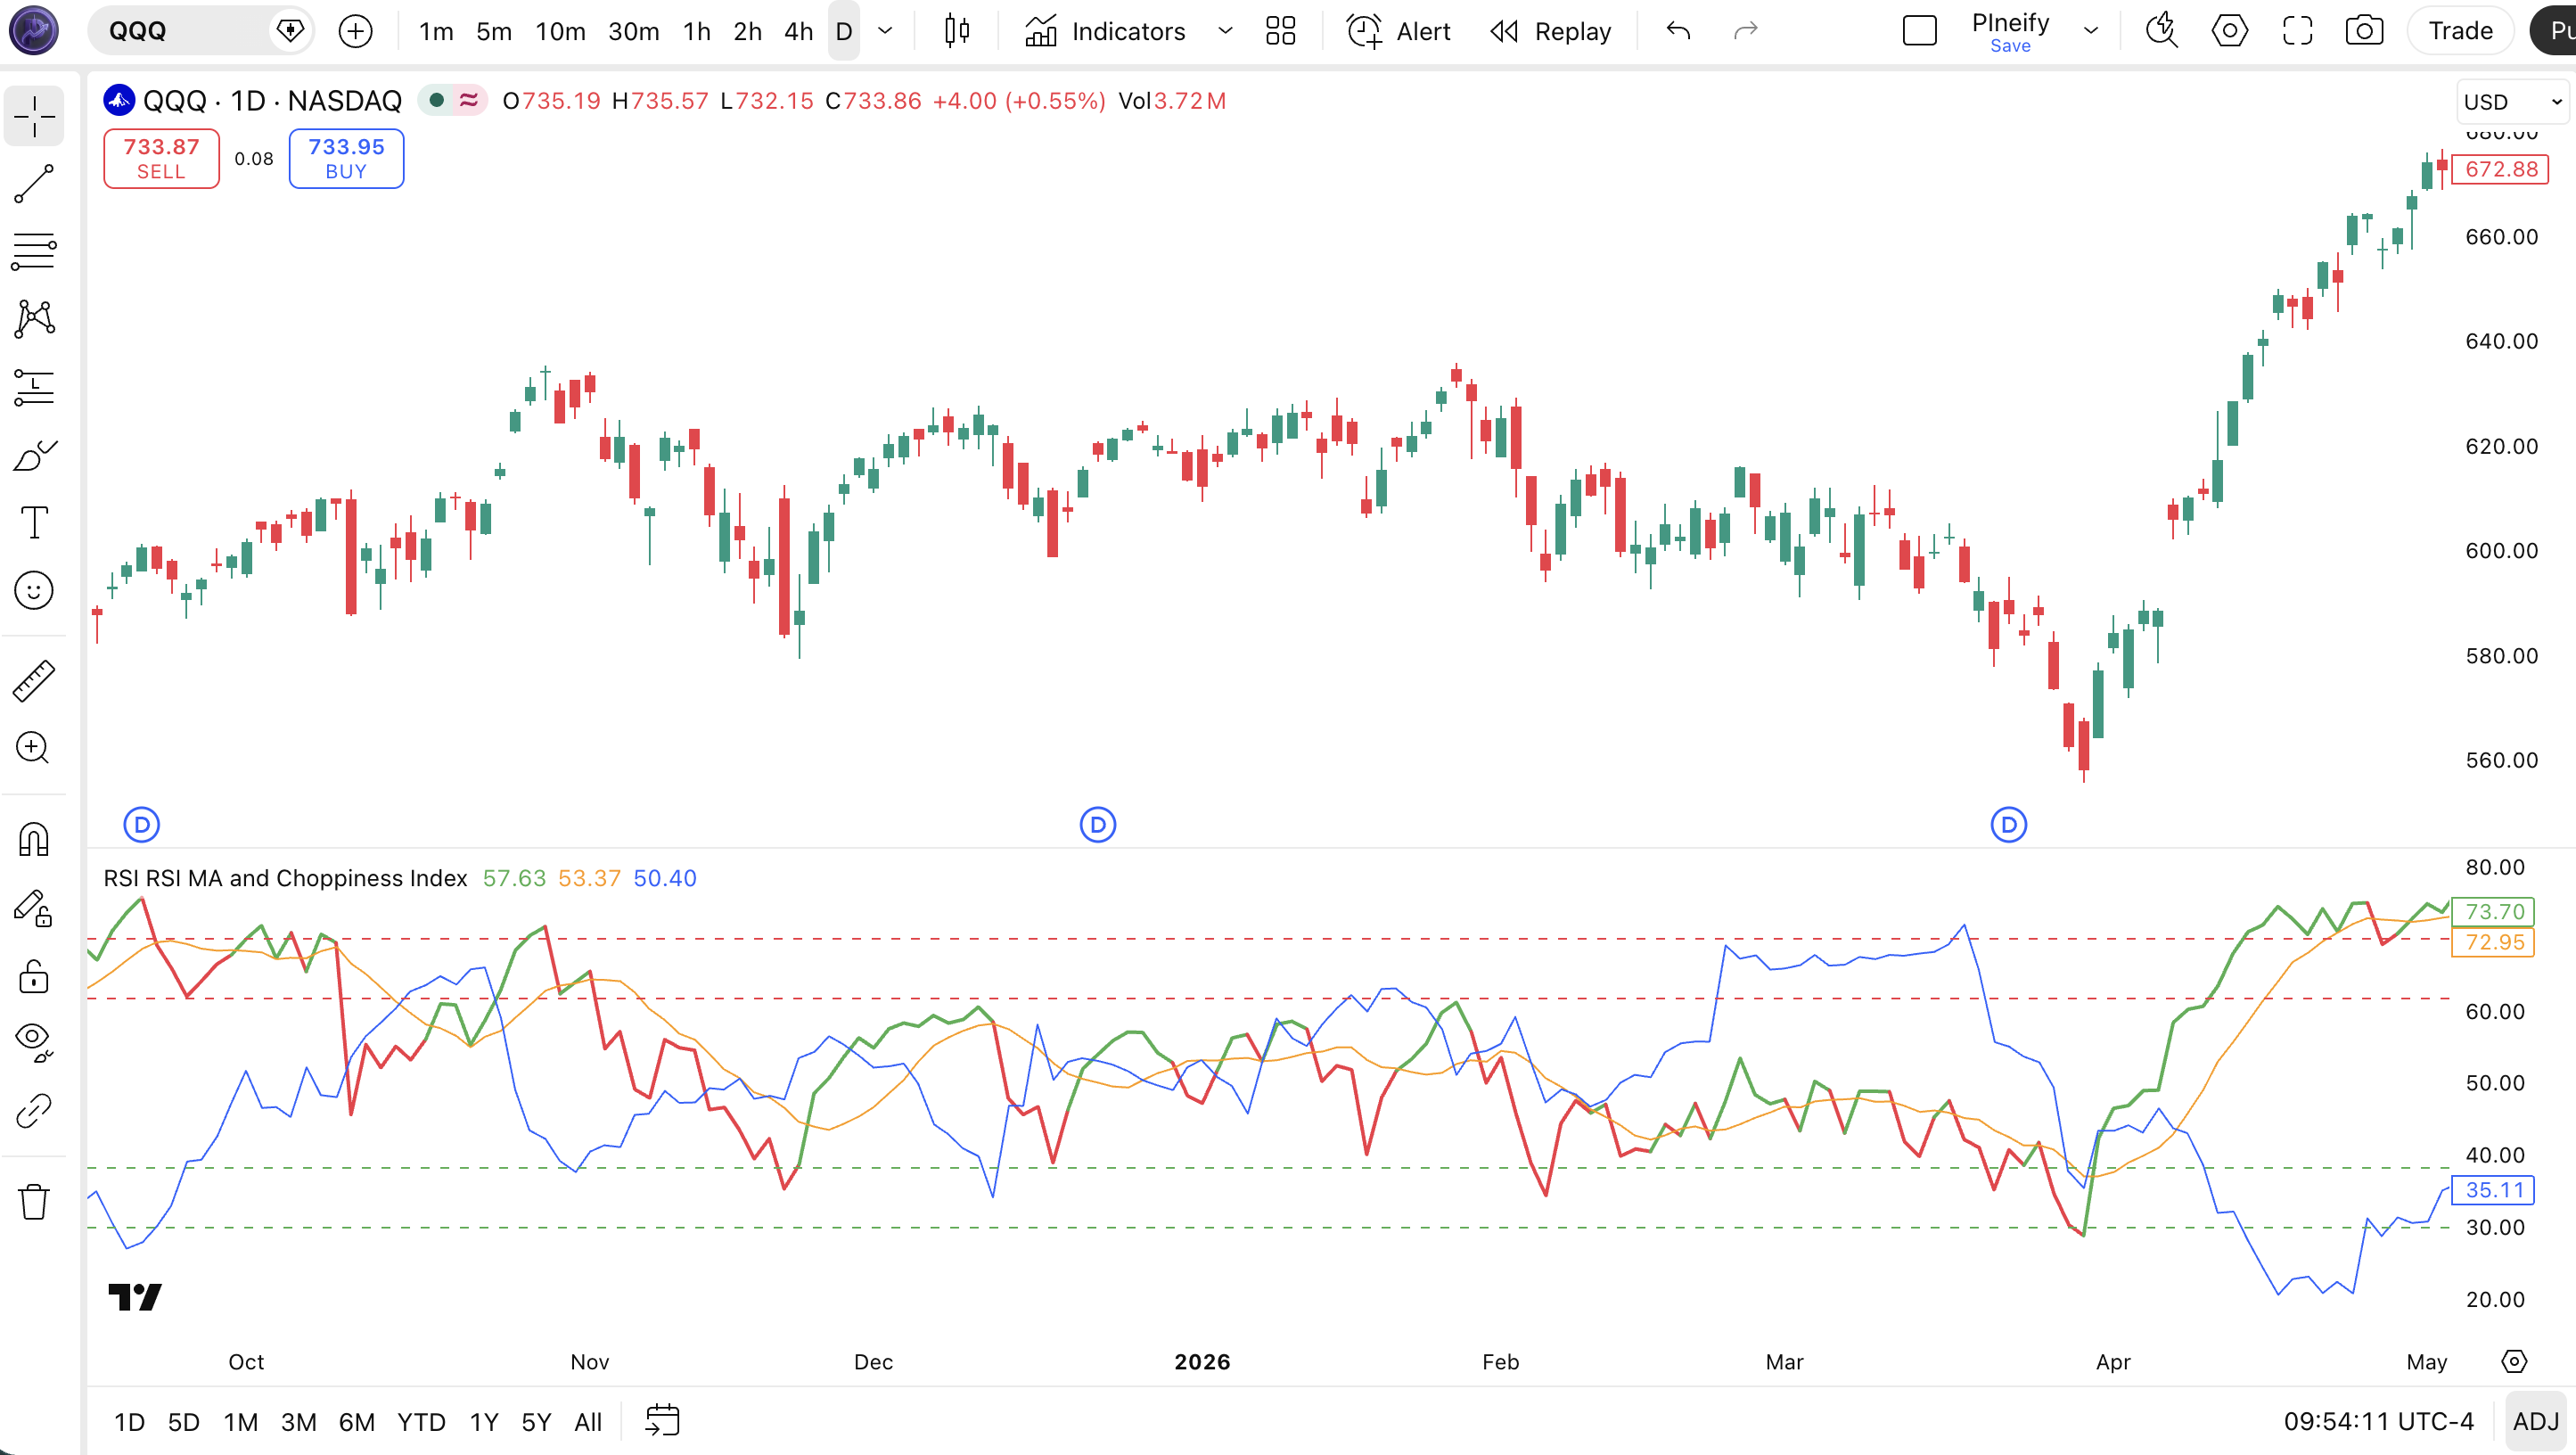Click the 09:54:11 UTC-4 timezone clock

pyautogui.click(x=2378, y=1422)
